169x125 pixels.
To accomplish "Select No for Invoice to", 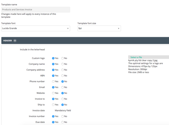I will pyautogui.click(x=62, y=99).
